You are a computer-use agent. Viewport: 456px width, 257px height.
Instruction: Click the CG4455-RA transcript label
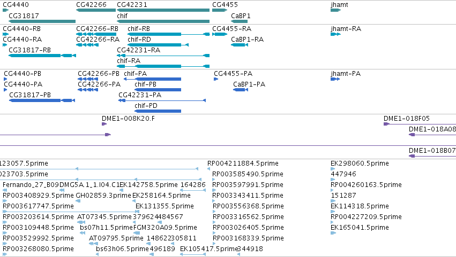point(232,29)
